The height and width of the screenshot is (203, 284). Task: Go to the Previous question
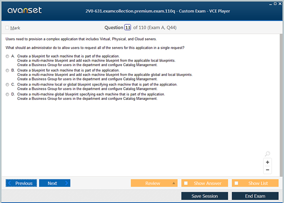(x=21, y=183)
